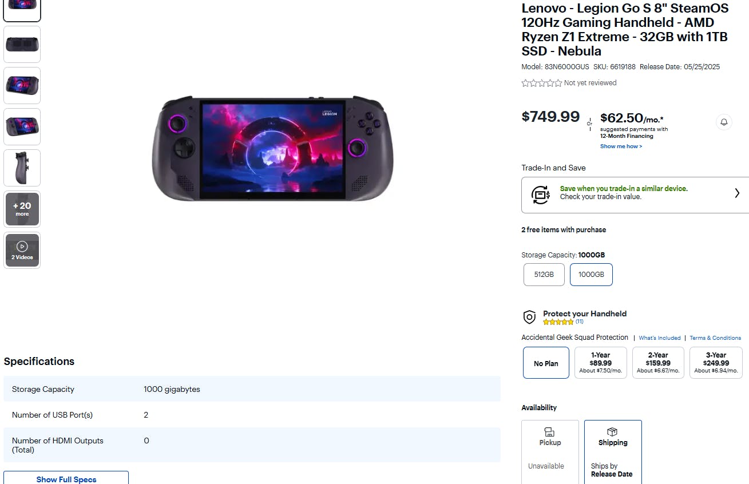Click the store Pickup icon
The image size is (749, 484).
click(550, 432)
